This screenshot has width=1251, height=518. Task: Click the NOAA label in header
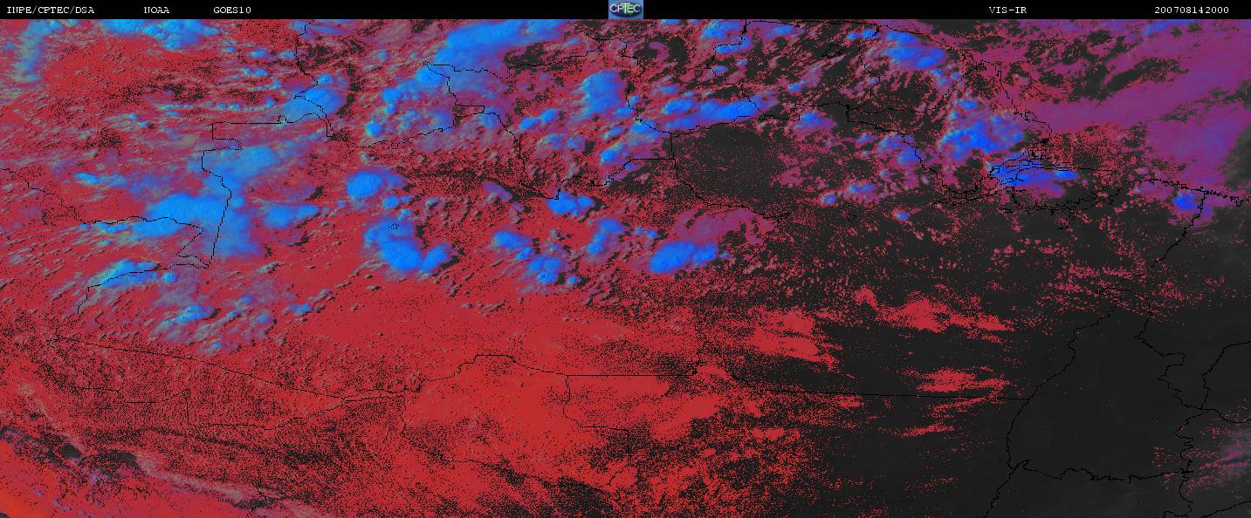(157, 10)
